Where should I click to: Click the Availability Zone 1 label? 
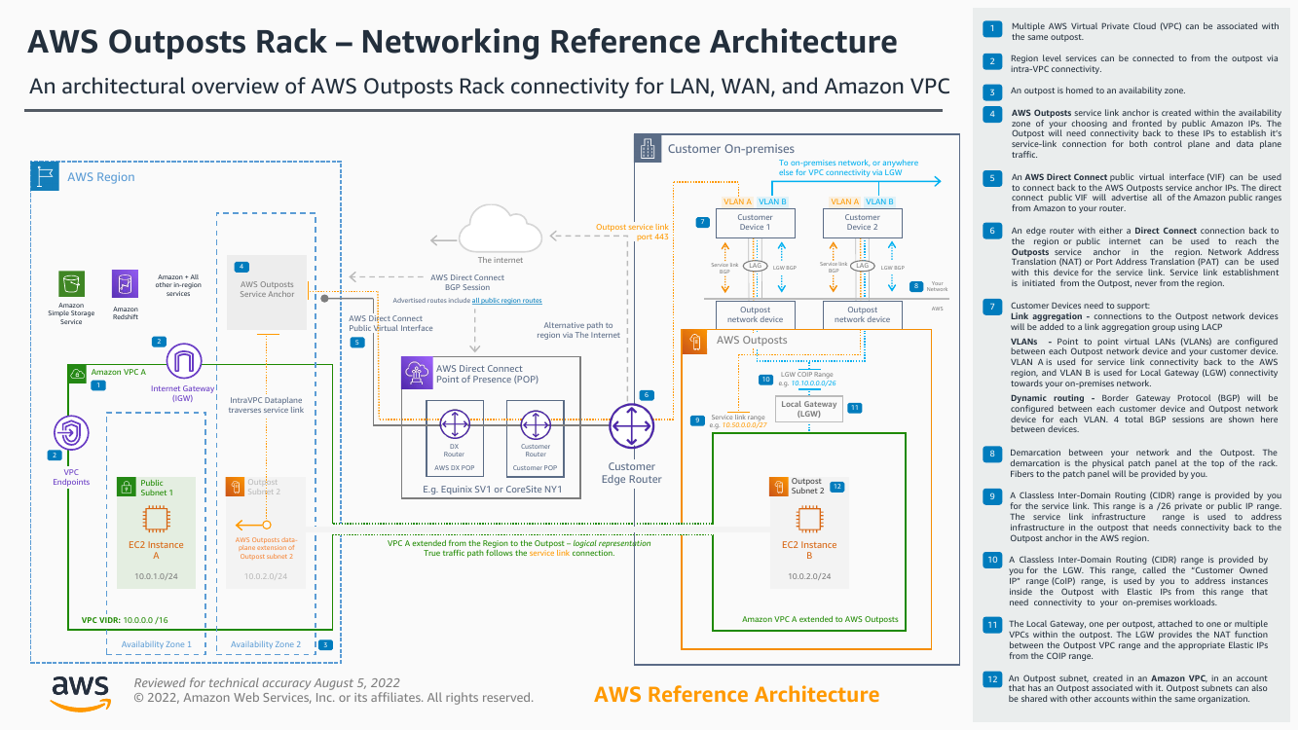(156, 644)
